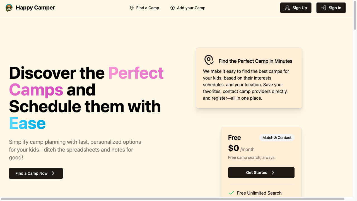357x201 pixels.
Task: Click the plus circle icon beside Add your Camp
Action: (x=172, y=8)
